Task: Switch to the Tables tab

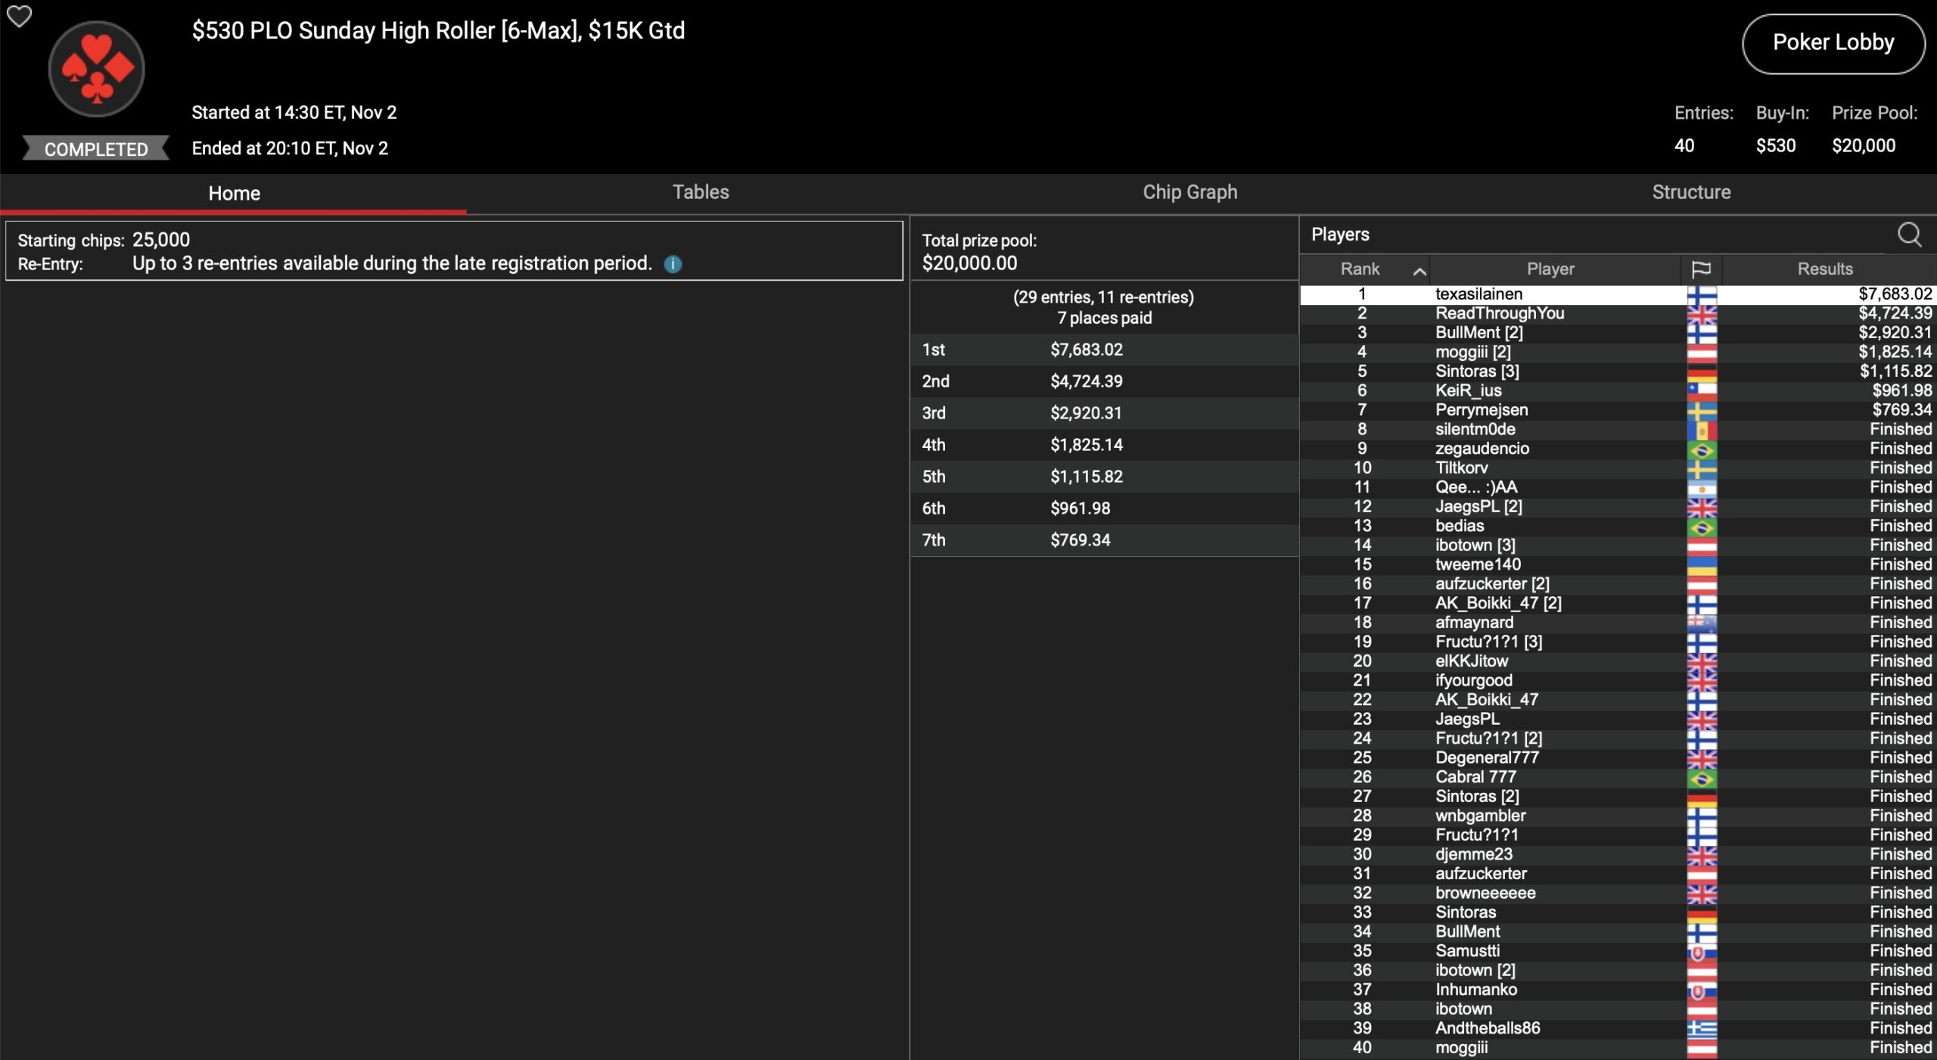Action: click(x=701, y=192)
